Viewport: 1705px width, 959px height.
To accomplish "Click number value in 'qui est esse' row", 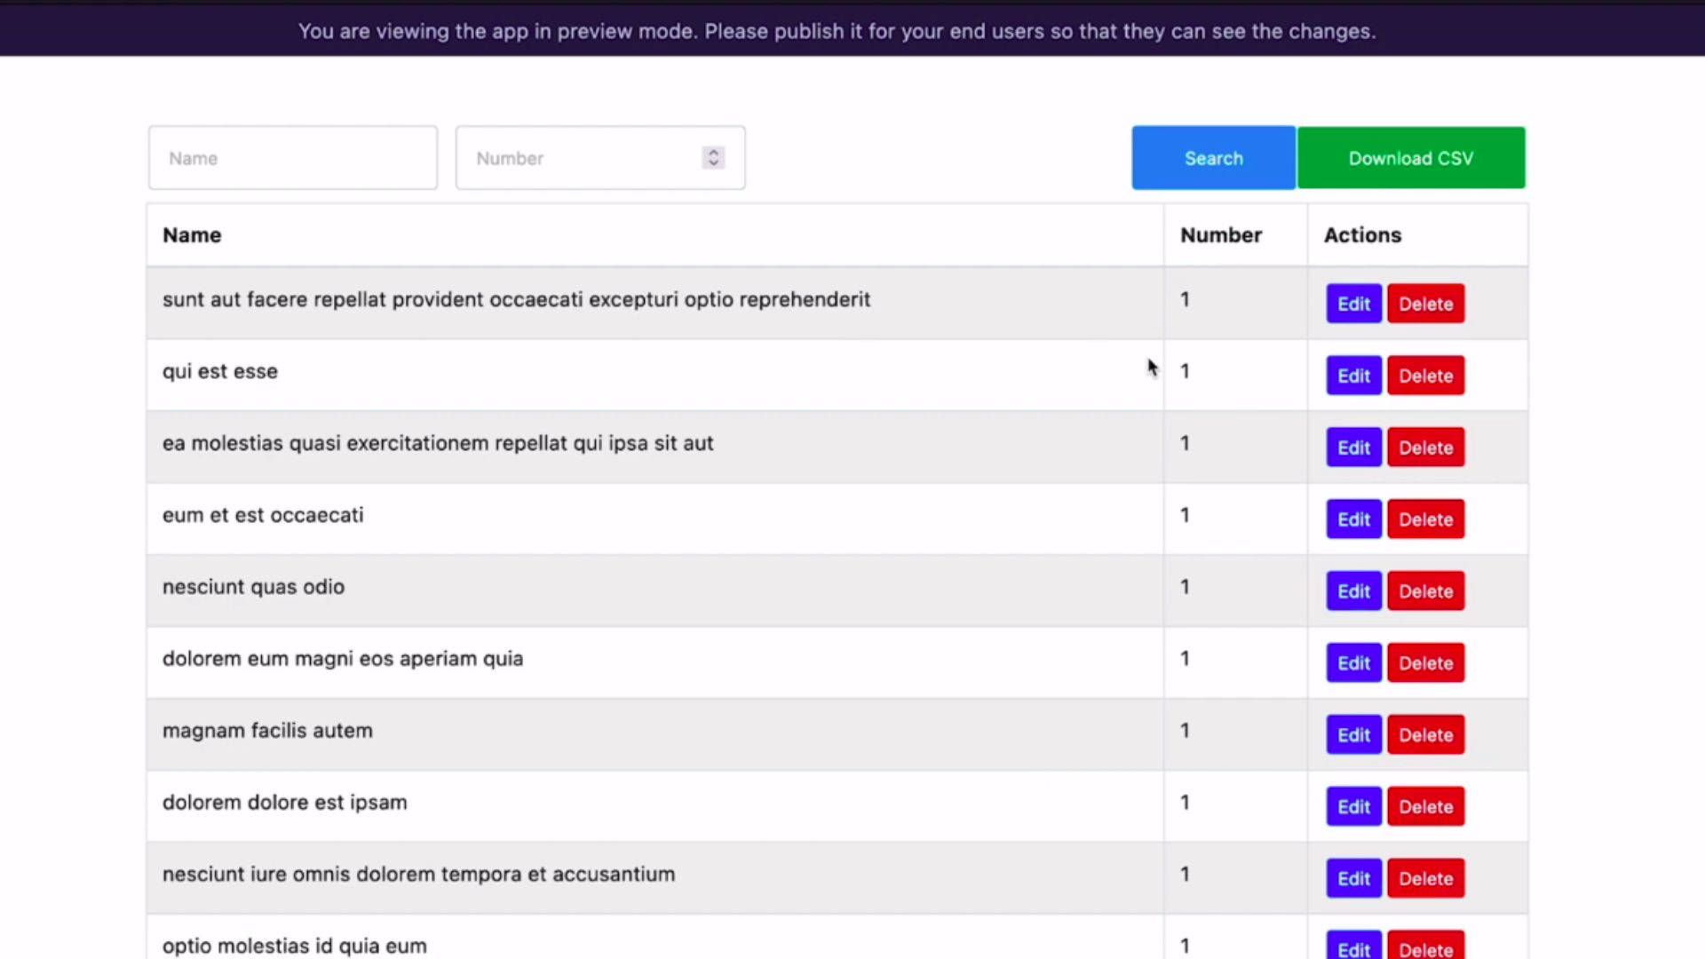I will tap(1185, 371).
